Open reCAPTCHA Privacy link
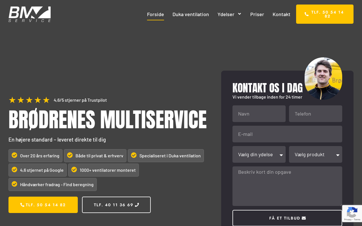The height and width of the screenshot is (226, 362). tap(348, 220)
